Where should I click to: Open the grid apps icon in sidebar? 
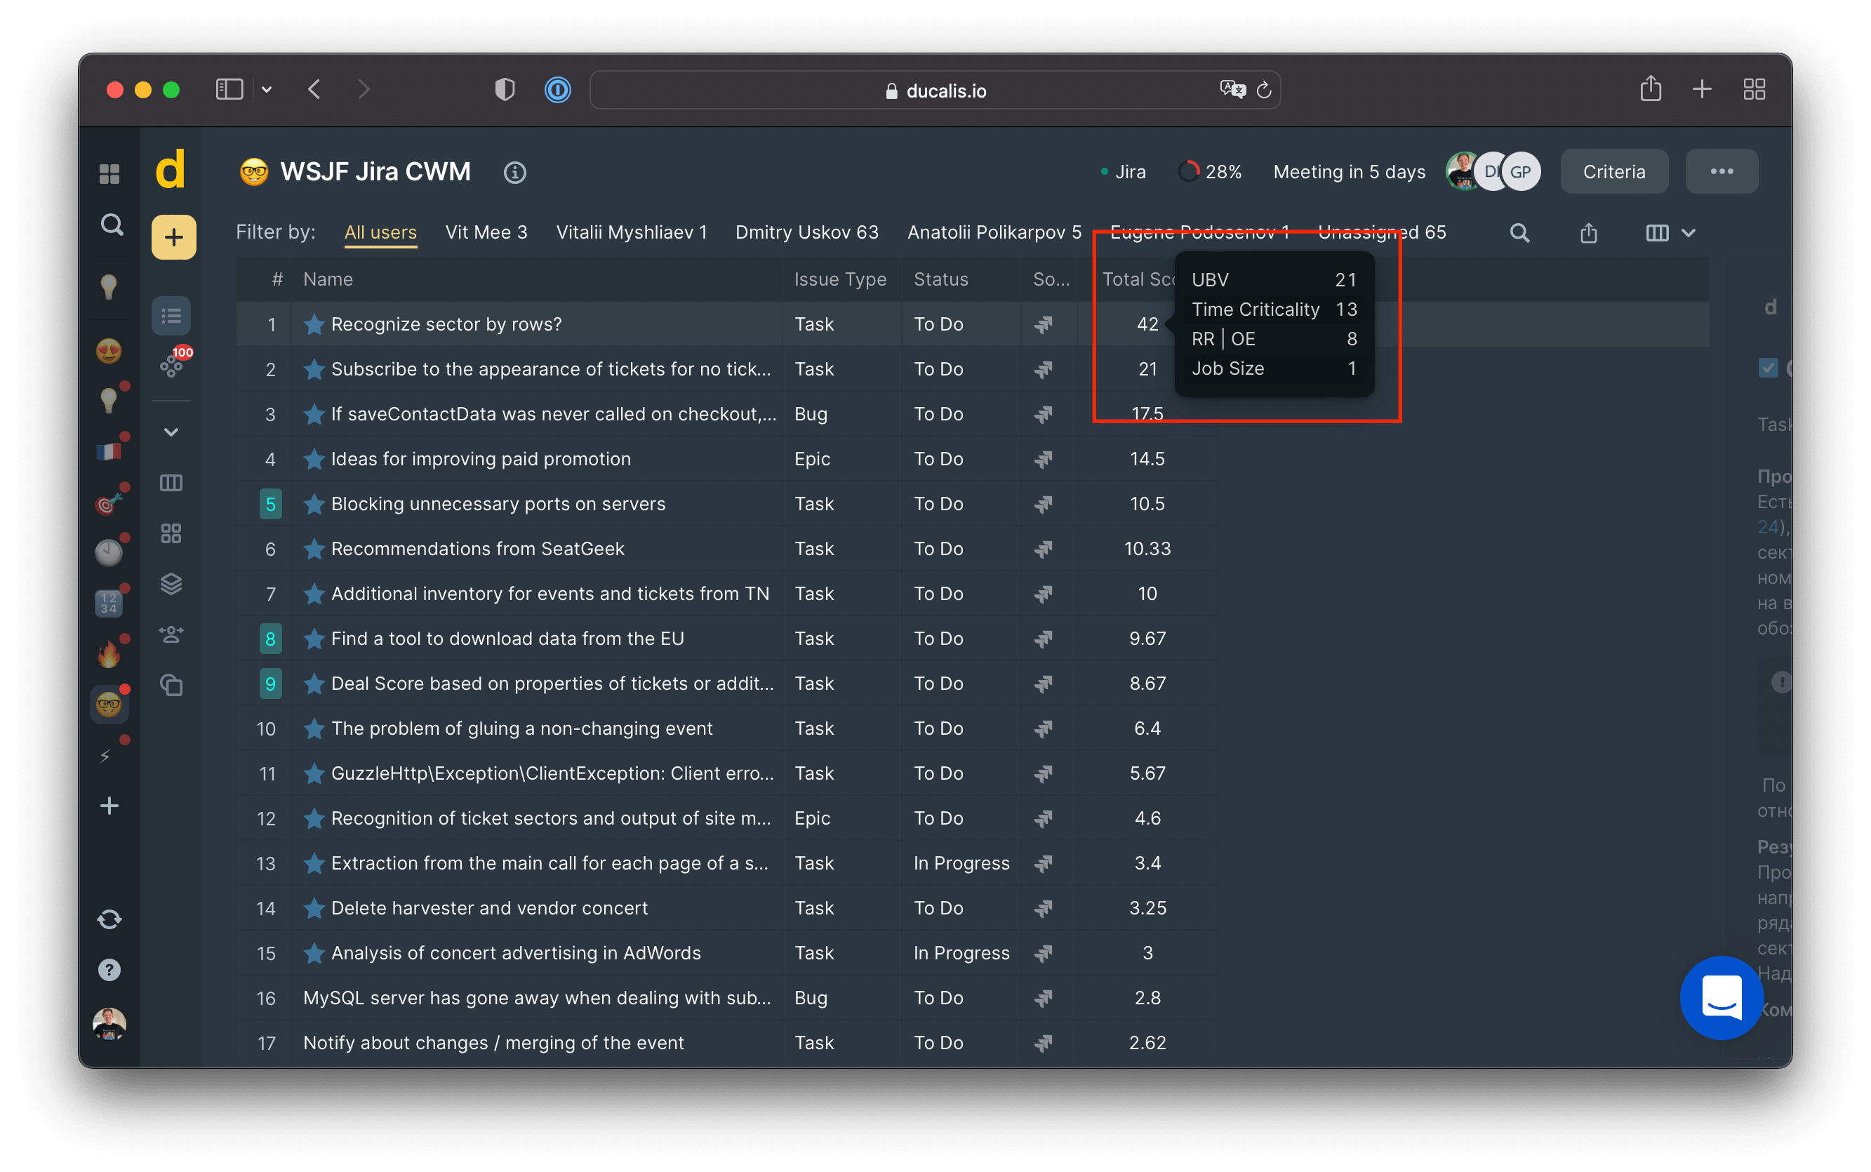[x=171, y=533]
